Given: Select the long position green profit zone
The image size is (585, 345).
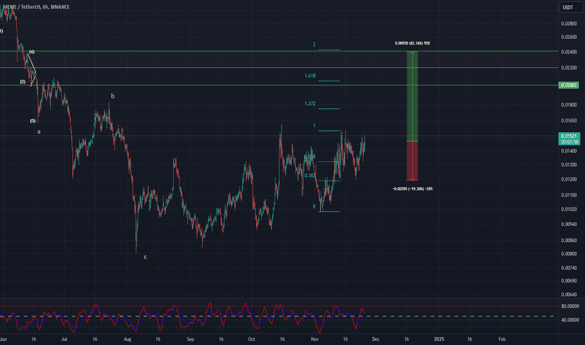Looking at the screenshot, I should tap(412, 96).
